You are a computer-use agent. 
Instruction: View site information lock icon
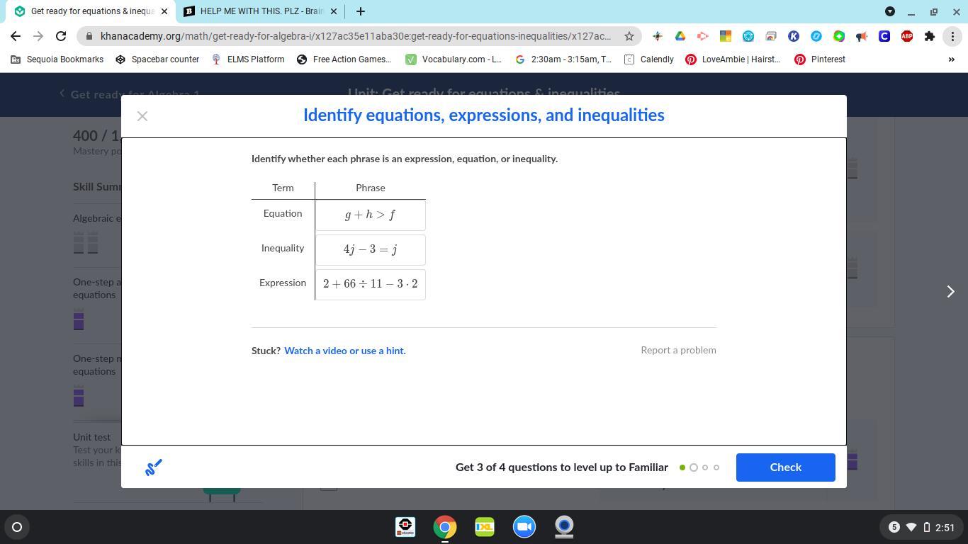[x=88, y=36]
